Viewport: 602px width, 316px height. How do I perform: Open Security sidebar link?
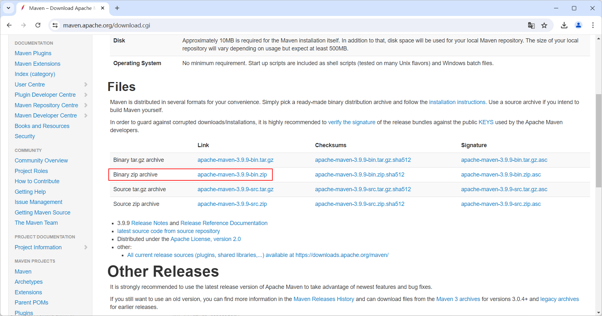pyautogui.click(x=25, y=136)
